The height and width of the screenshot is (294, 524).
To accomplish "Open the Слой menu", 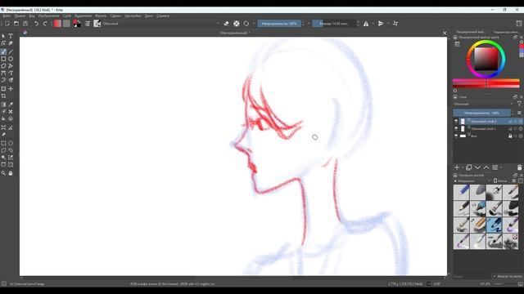I will tap(67, 16).
